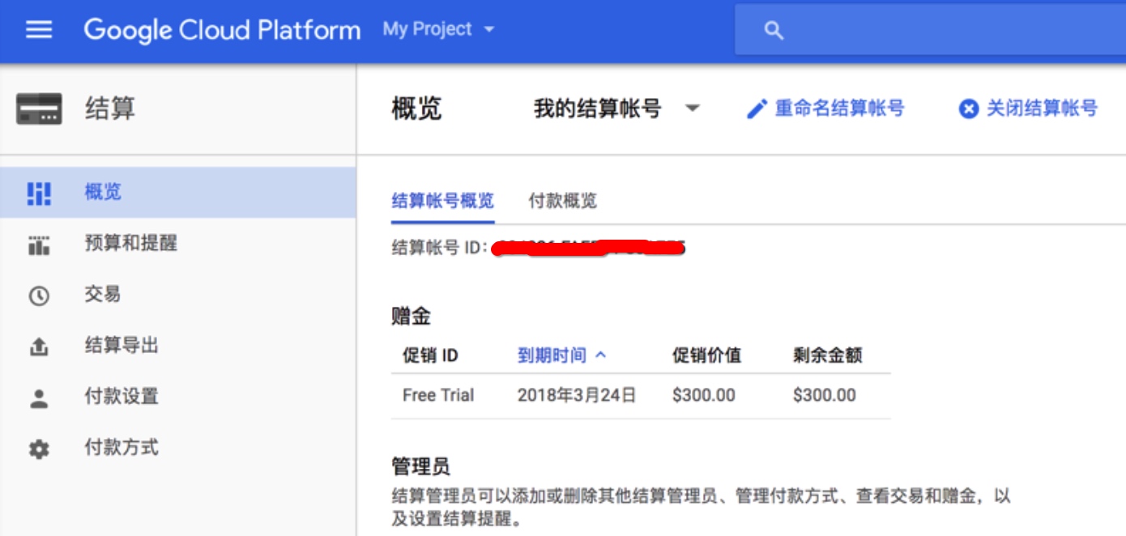
Task: Click the X circle icon to close account
Action: click(969, 109)
